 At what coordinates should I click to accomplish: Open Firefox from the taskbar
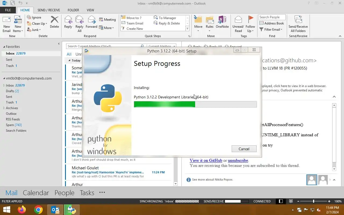tap(22, 210)
